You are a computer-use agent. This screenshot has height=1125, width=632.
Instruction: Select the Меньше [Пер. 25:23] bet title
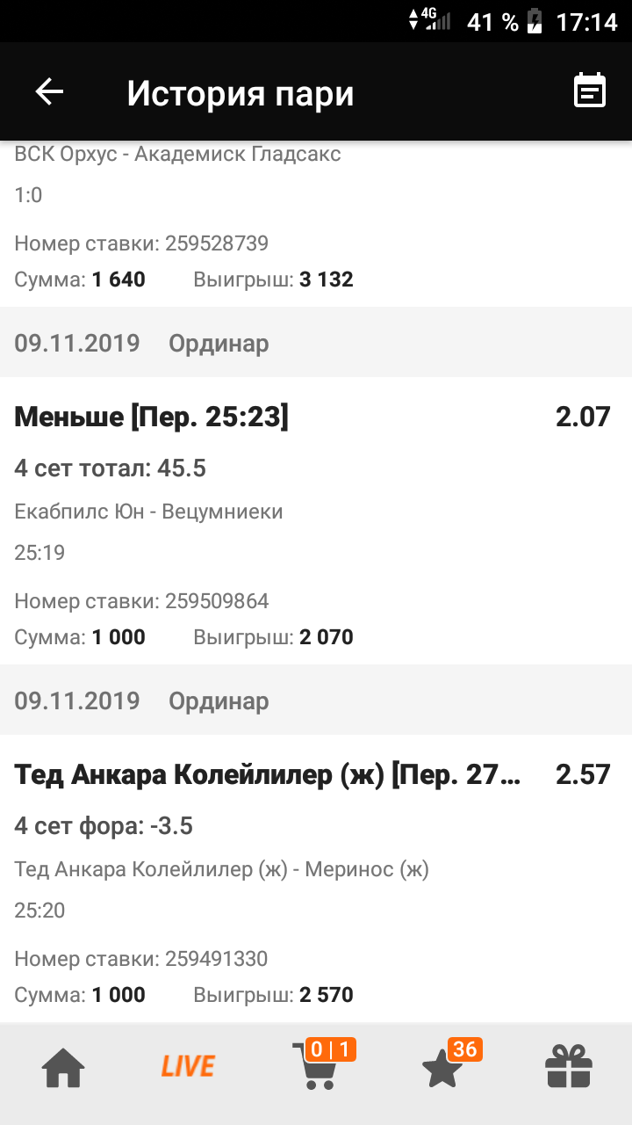[x=151, y=417]
